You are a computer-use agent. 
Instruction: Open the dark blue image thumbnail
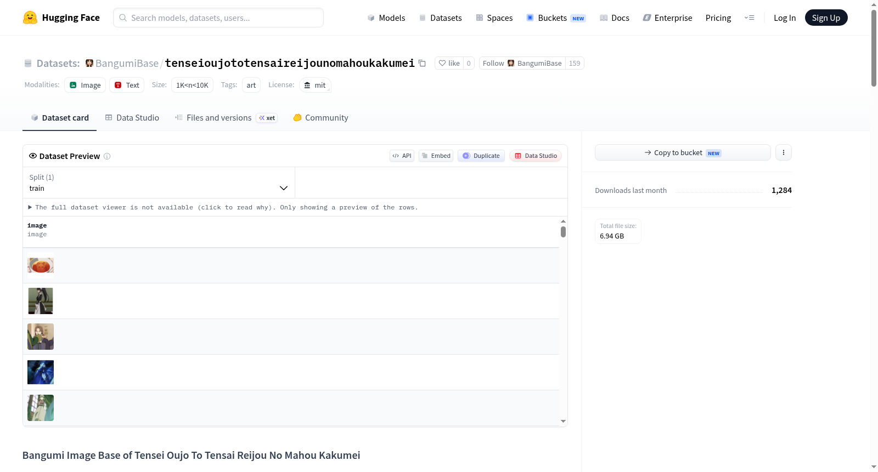point(41,372)
